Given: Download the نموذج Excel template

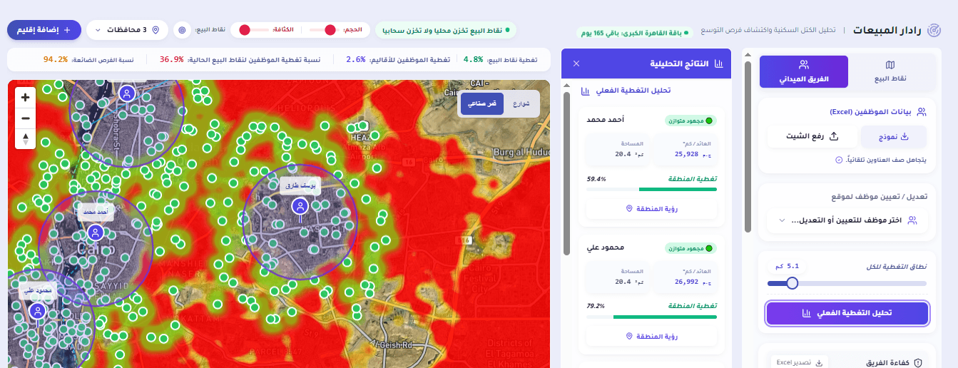Looking at the screenshot, I should [894, 136].
